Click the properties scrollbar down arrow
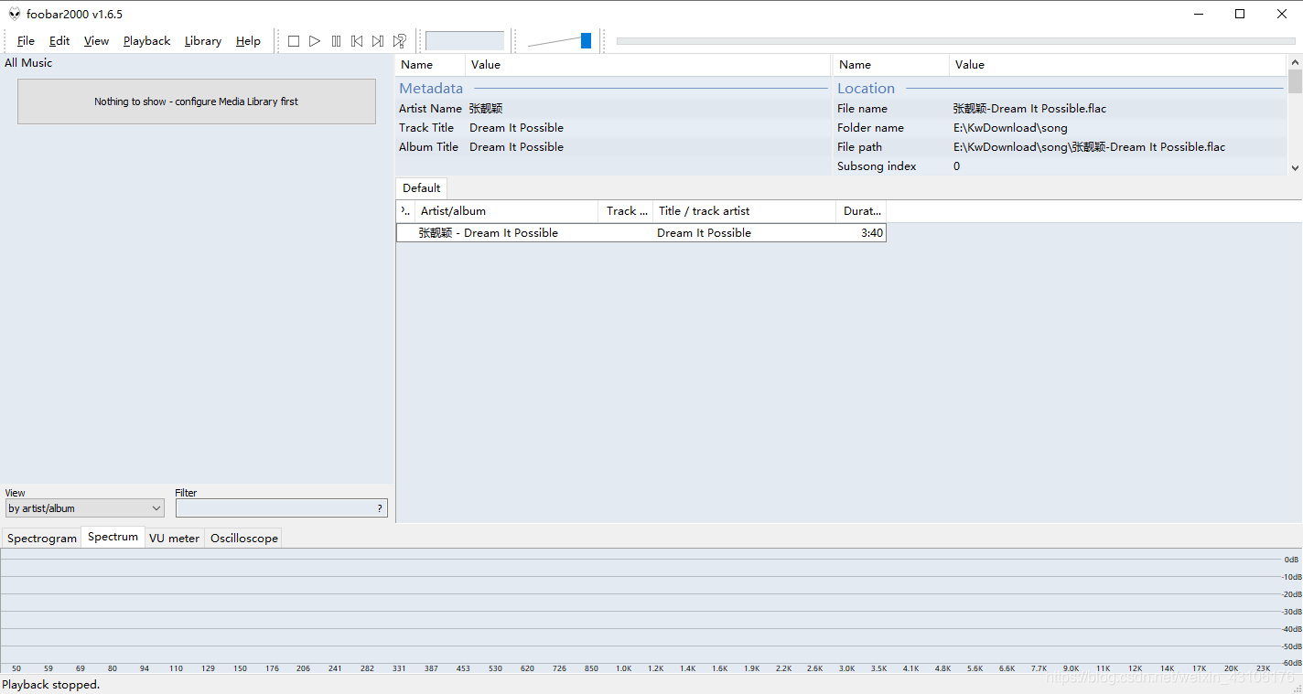 point(1295,168)
